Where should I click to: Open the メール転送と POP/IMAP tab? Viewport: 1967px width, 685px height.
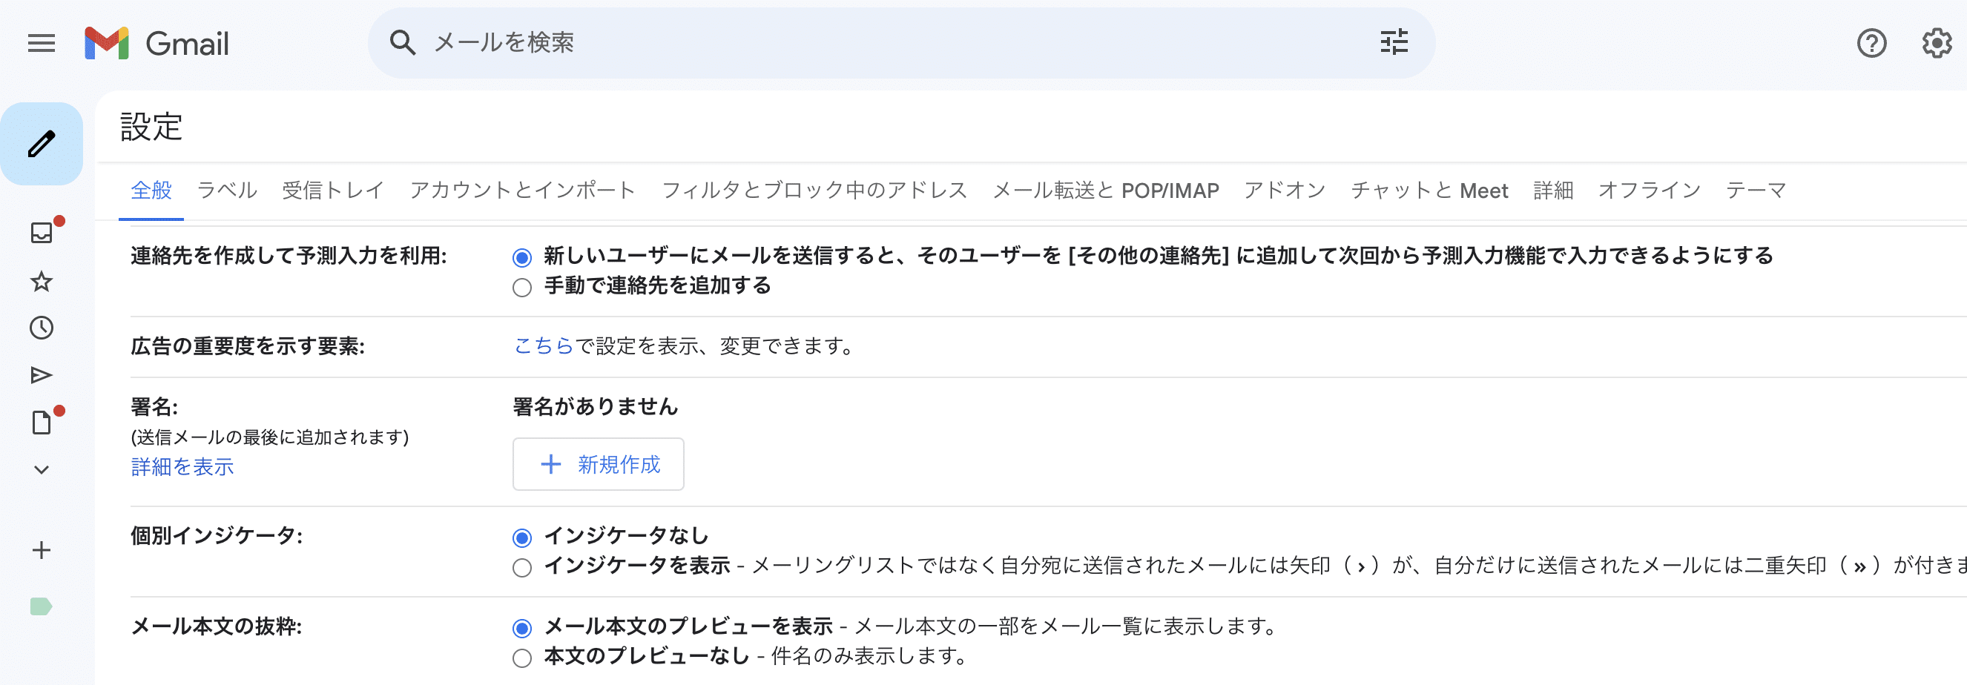tap(1106, 191)
